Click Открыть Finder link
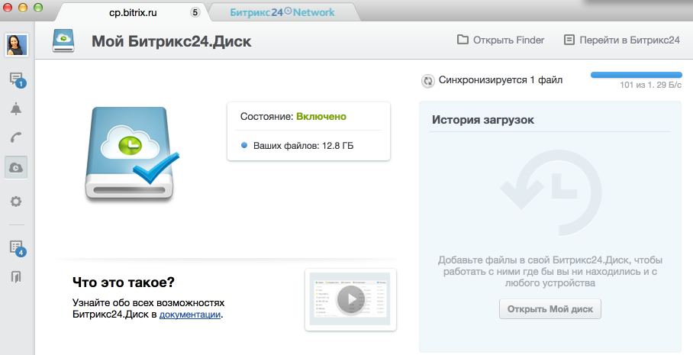The width and height of the screenshot is (693, 355). pyautogui.click(x=508, y=40)
